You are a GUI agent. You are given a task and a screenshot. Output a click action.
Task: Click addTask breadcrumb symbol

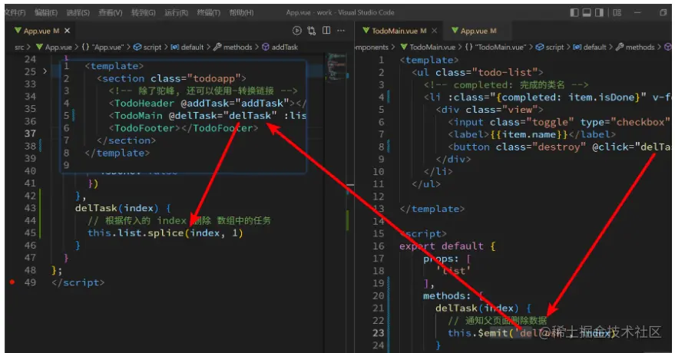click(280, 47)
